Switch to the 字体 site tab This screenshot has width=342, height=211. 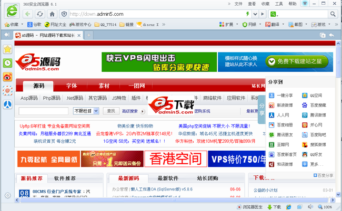point(72,86)
